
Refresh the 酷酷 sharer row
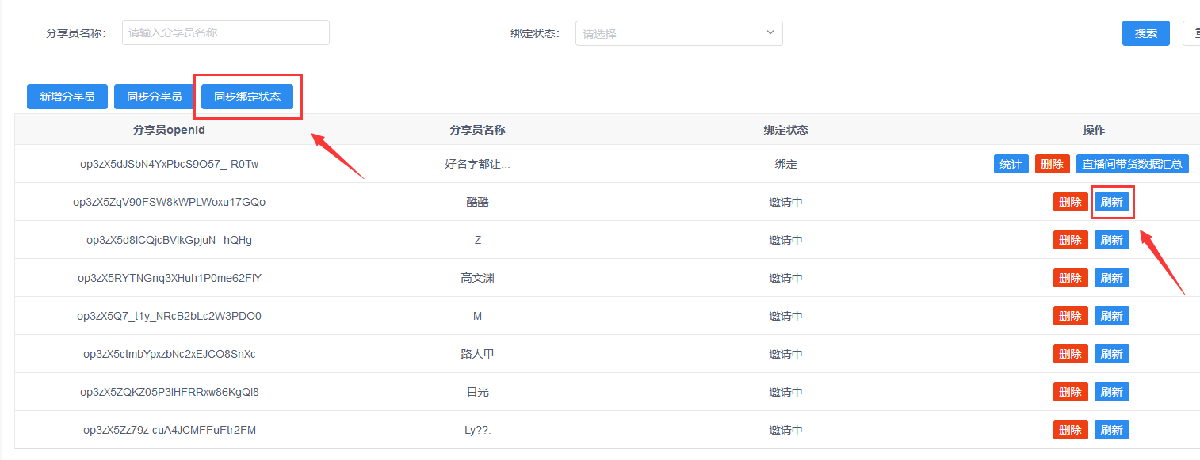1111,202
